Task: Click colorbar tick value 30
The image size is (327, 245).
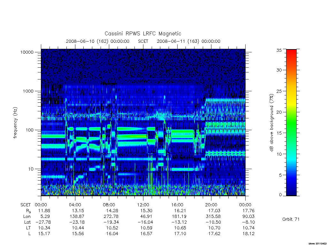Action: pos(279,70)
